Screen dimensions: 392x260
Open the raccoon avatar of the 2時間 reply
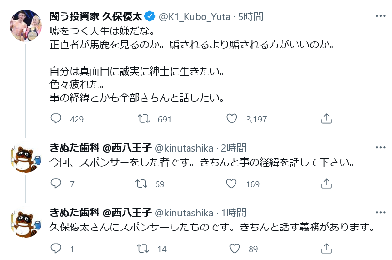click(26, 157)
